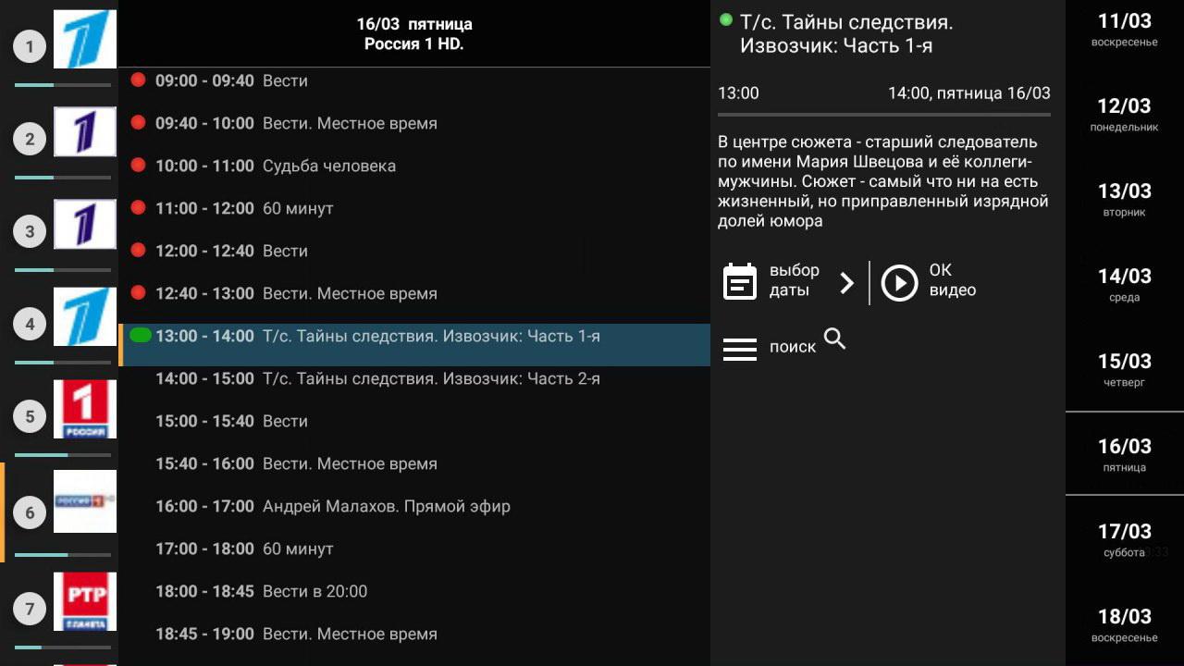The width and height of the screenshot is (1184, 666).
Task: Open the hamburger menu next to поиск
Action: 740,350
